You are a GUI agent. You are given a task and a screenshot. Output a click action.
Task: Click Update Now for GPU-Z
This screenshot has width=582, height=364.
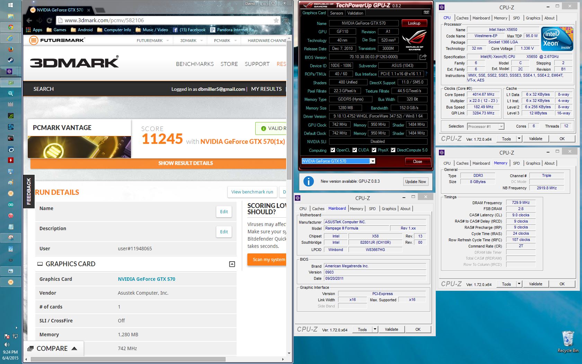point(416,182)
